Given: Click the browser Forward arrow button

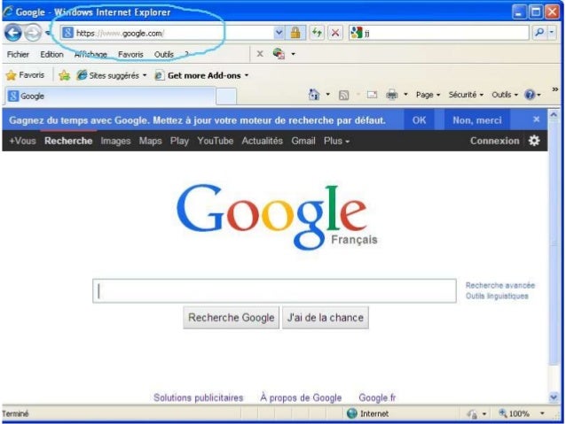Looking at the screenshot, I should (33, 34).
